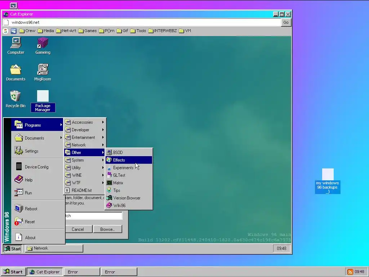Open the Gameing desktop shortcut
Viewport: 369px width, 277px height.
coord(43,46)
